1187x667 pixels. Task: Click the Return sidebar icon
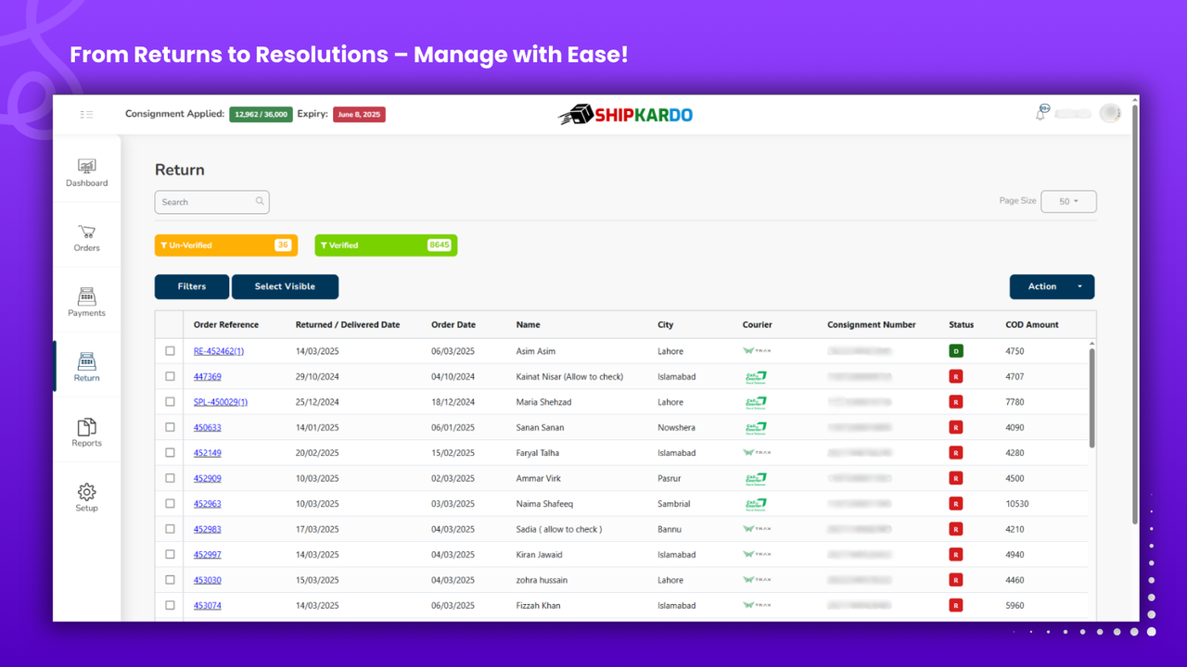coord(86,361)
